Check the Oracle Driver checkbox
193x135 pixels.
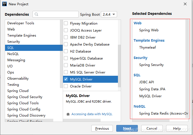click(66, 86)
